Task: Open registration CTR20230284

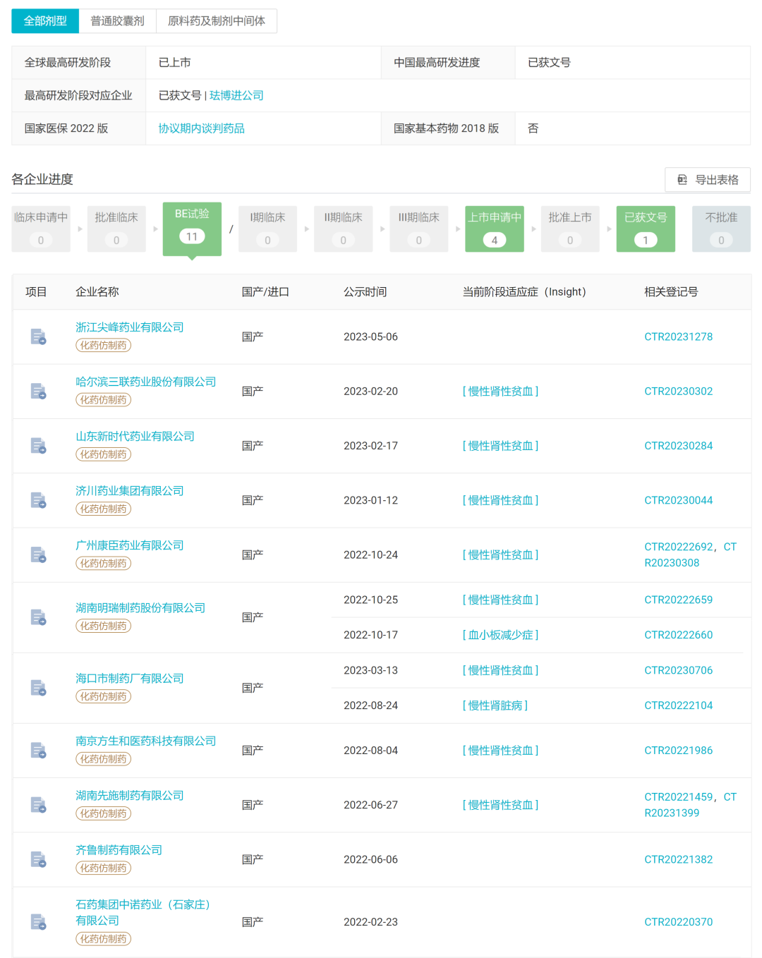Action: point(678,446)
